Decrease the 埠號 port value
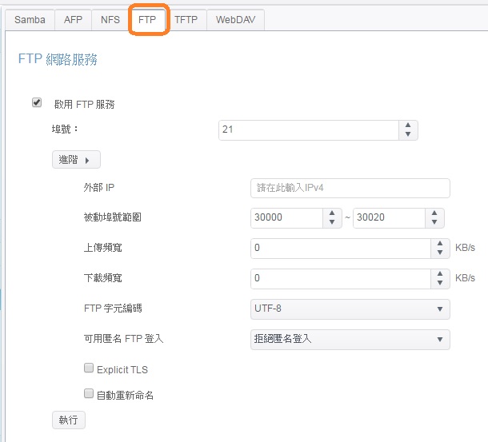This screenshot has height=442, width=488. click(x=408, y=134)
